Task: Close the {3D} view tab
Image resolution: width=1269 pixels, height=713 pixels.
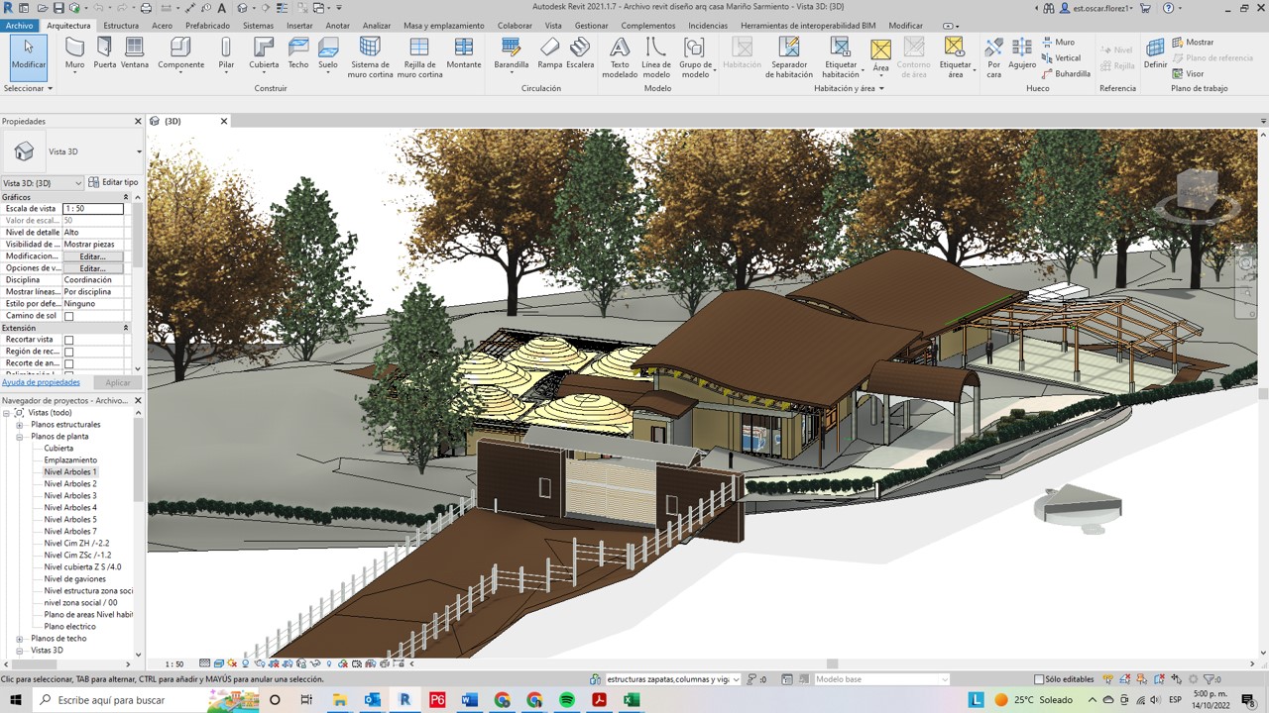Action: tap(223, 121)
